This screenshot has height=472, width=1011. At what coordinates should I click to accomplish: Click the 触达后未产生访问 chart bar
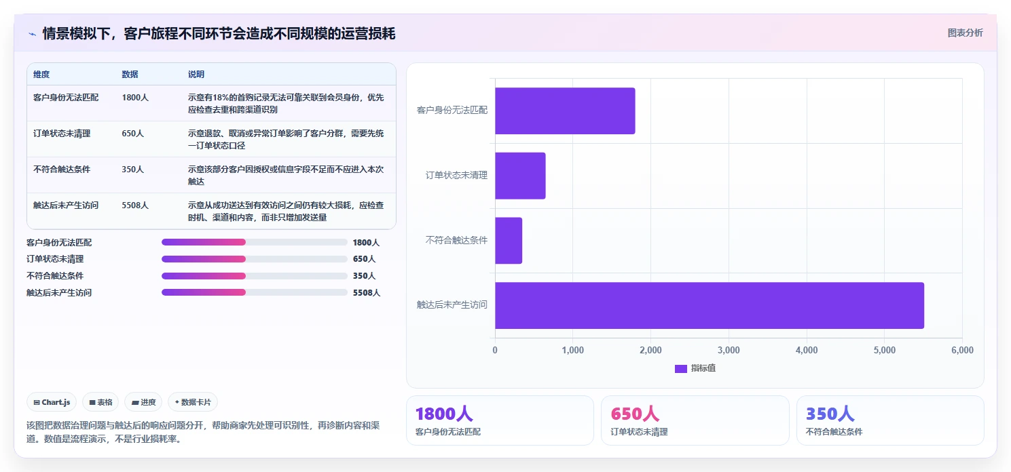(x=710, y=305)
